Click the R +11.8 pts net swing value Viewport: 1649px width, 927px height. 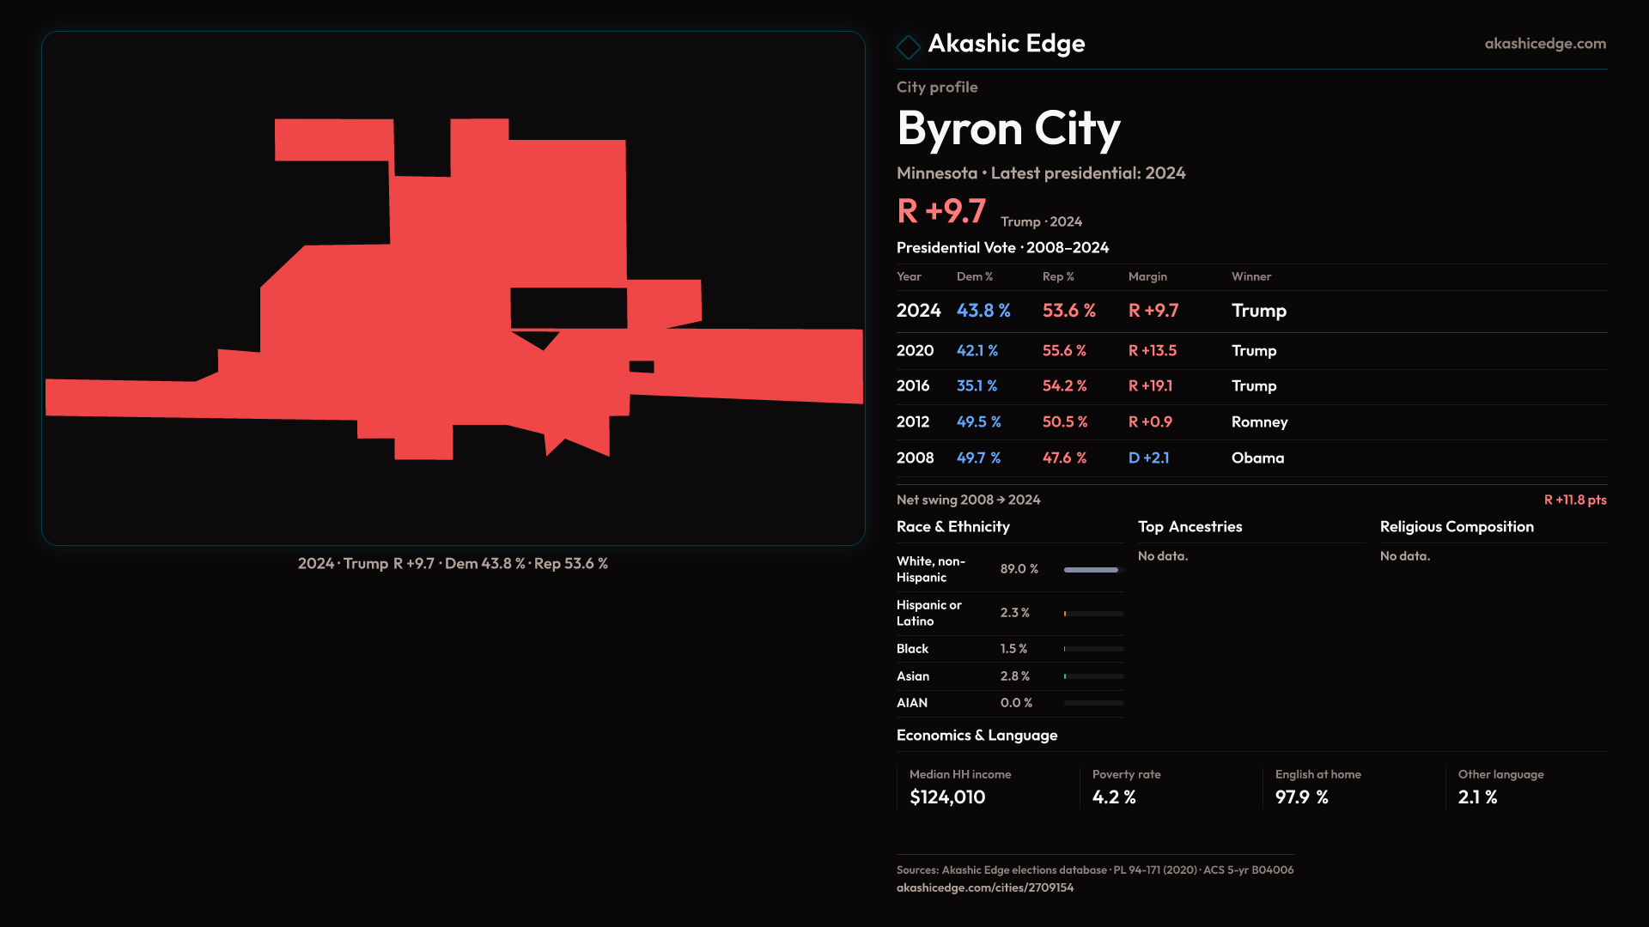1574,500
